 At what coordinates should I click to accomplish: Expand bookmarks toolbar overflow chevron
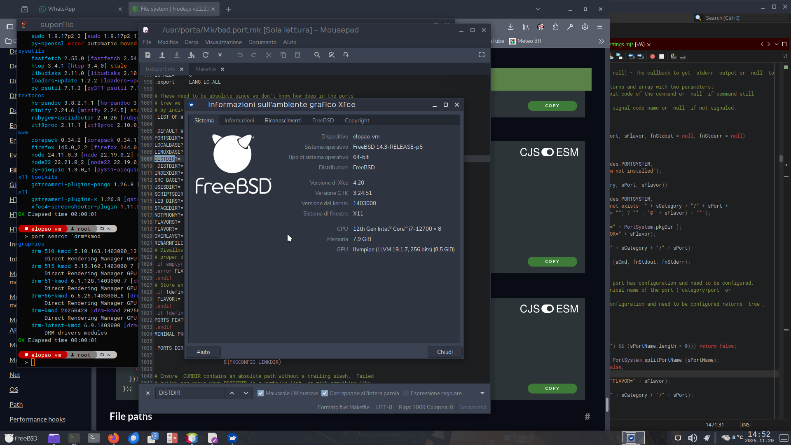coord(601,41)
